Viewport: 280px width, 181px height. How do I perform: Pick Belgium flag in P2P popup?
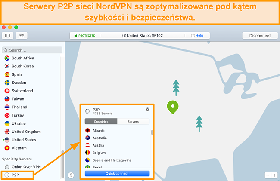(x=87, y=153)
